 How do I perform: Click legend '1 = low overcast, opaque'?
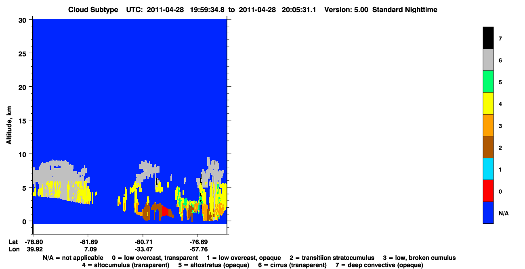[244, 258]
